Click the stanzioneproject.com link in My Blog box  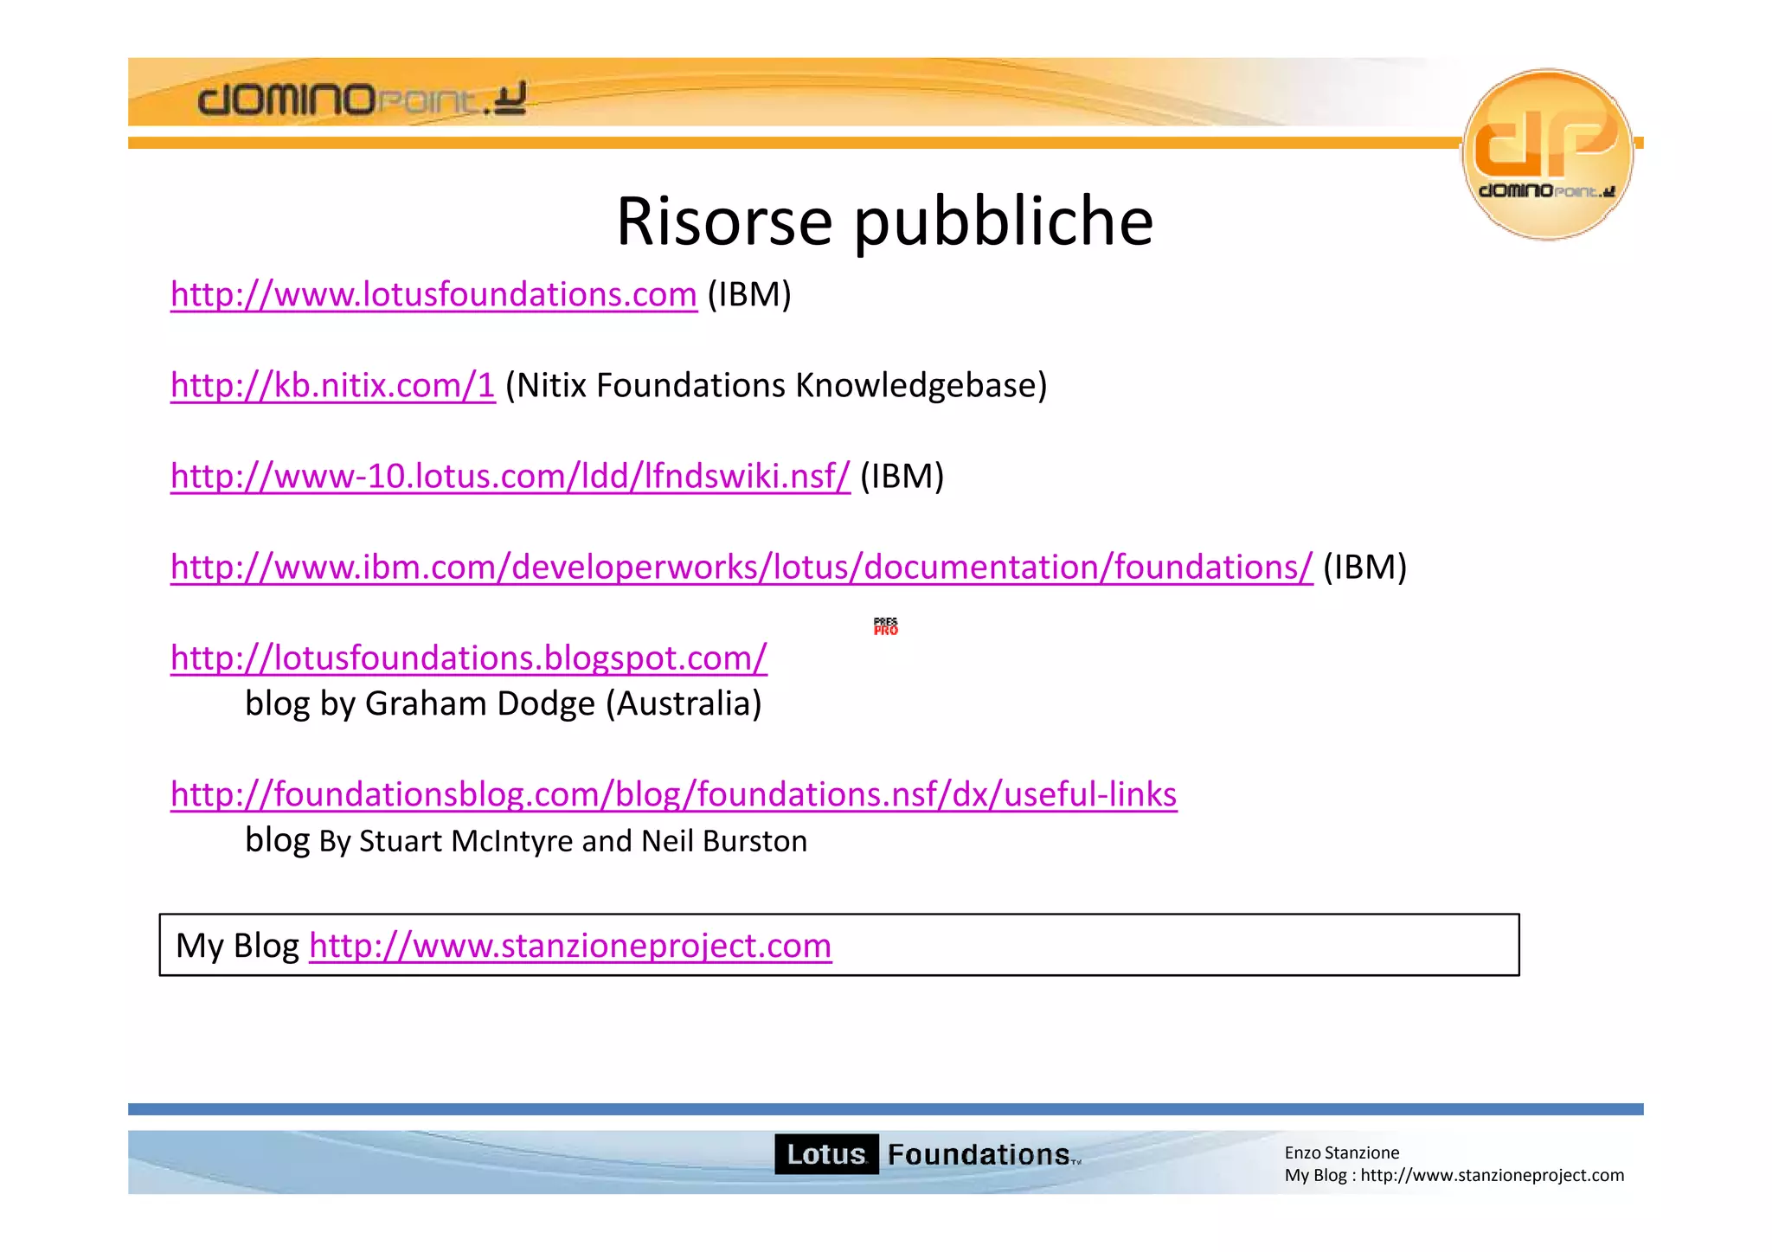pyautogui.click(x=570, y=946)
